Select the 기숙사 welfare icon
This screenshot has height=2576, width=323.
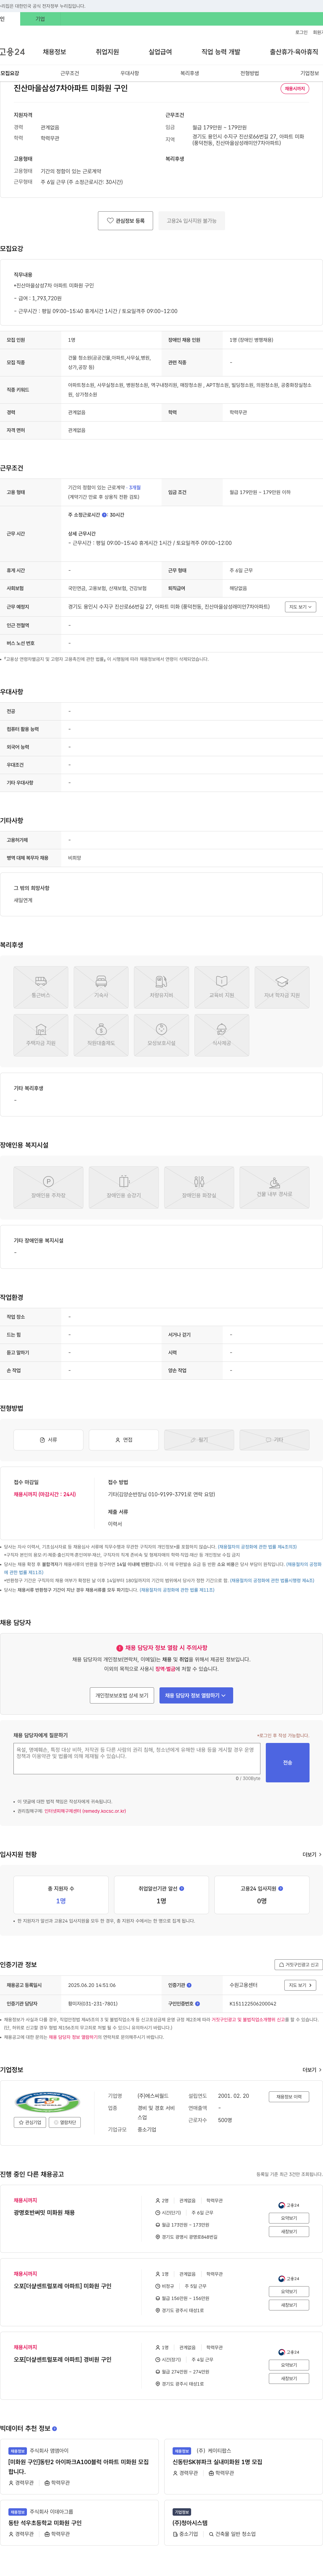(x=101, y=987)
